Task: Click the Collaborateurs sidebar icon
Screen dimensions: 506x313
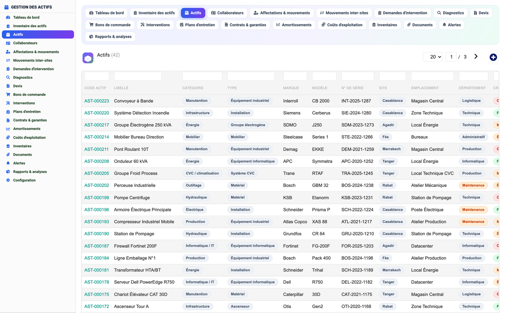Action: tap(8, 43)
